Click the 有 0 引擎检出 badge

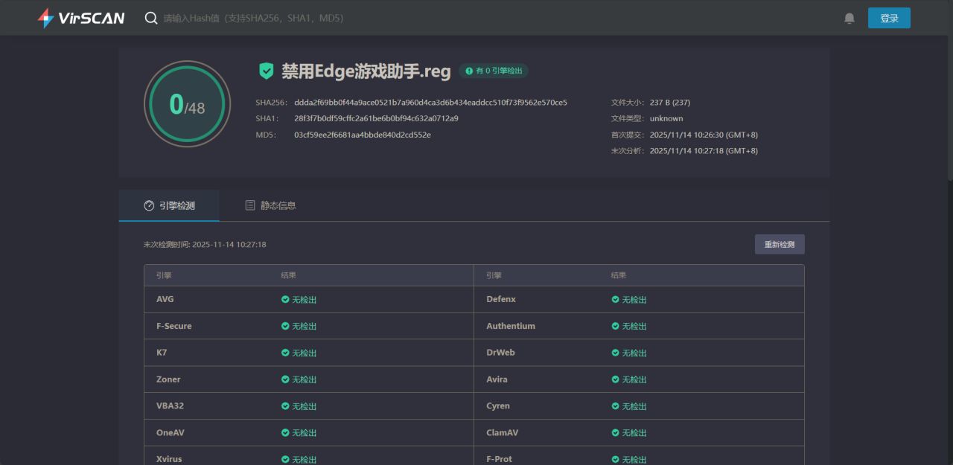494,71
